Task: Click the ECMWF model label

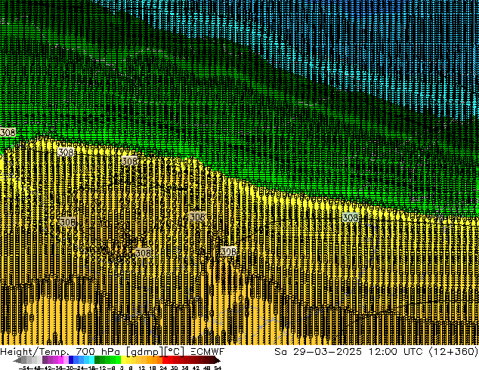Action: (208, 352)
